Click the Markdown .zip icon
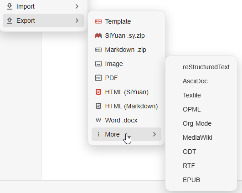This screenshot has width=242, height=193. pos(98,50)
